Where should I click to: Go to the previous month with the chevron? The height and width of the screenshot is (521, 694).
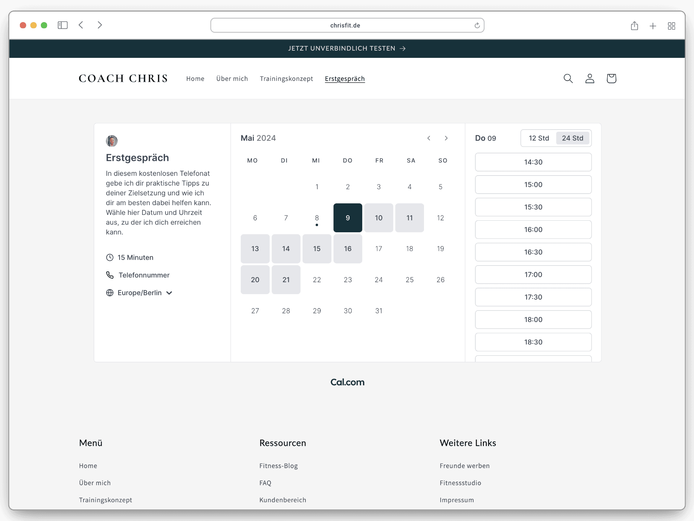[x=429, y=138]
